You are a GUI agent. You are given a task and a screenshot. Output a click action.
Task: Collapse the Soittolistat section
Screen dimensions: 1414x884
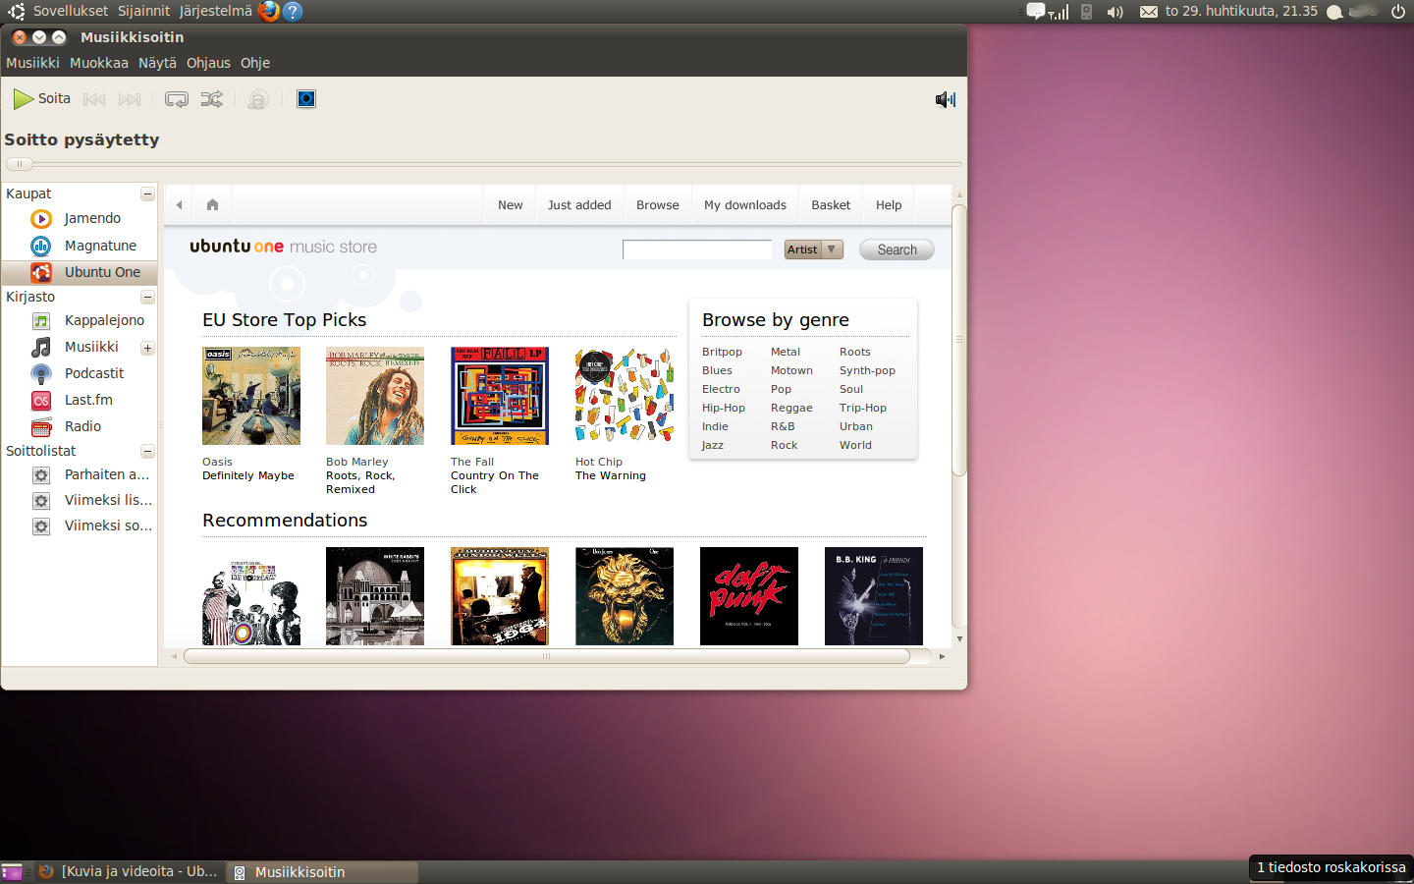click(x=147, y=452)
